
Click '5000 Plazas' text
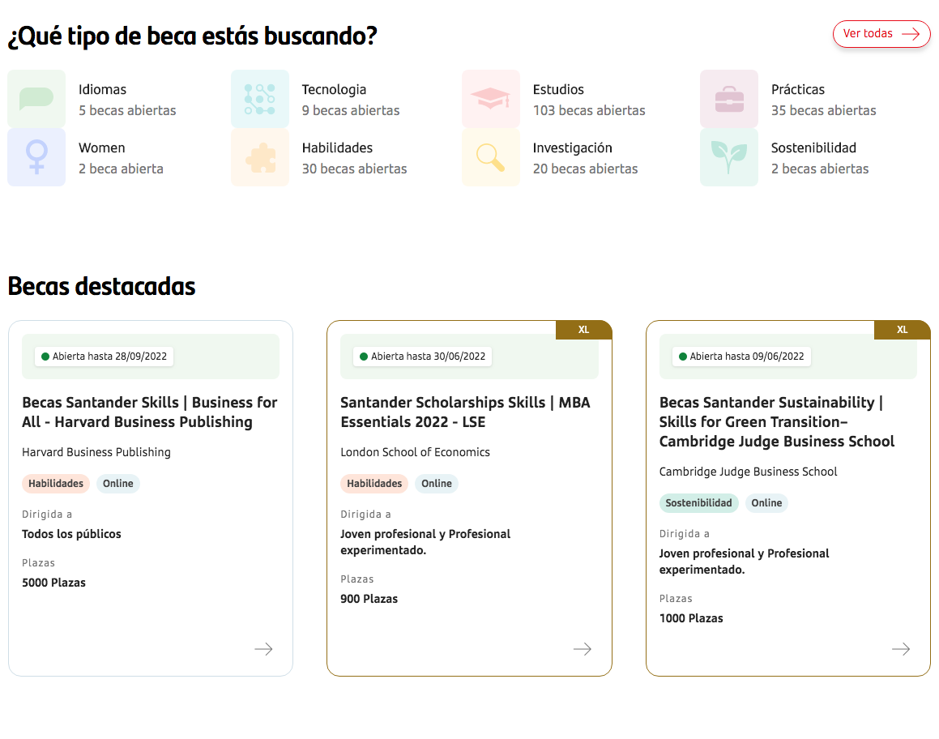54,583
